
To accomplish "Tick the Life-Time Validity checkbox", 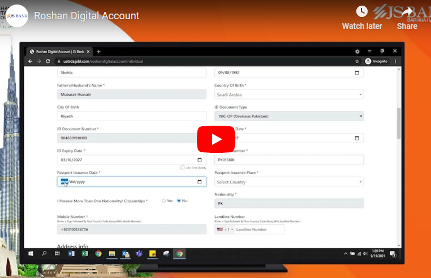I will click(182, 168).
